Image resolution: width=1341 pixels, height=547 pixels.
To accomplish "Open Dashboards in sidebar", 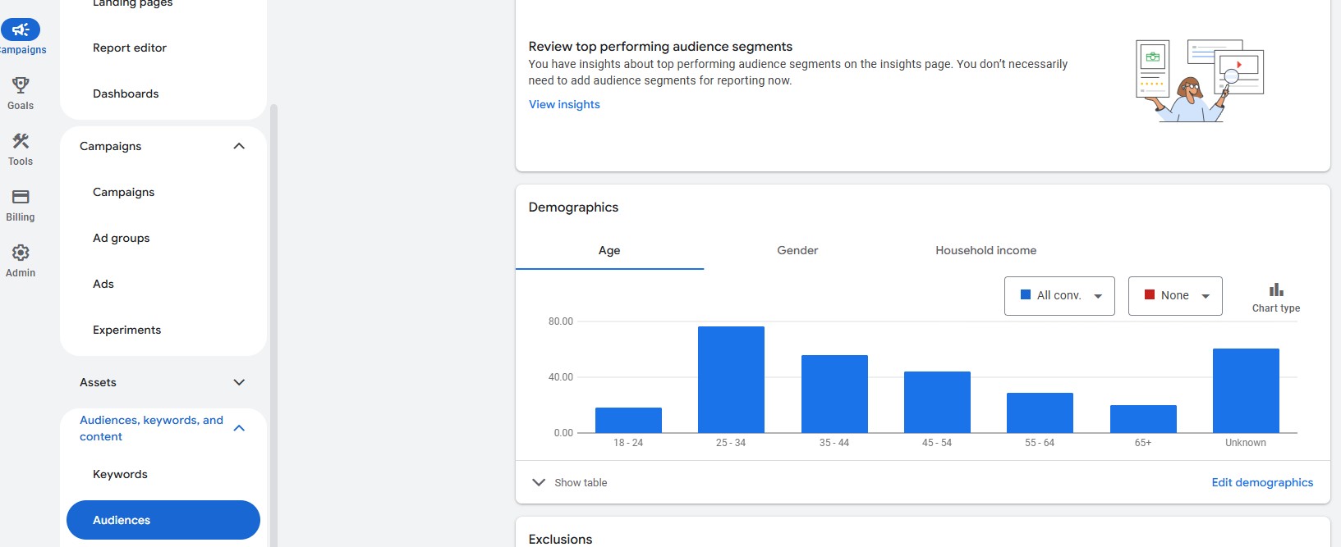I will pos(126,93).
